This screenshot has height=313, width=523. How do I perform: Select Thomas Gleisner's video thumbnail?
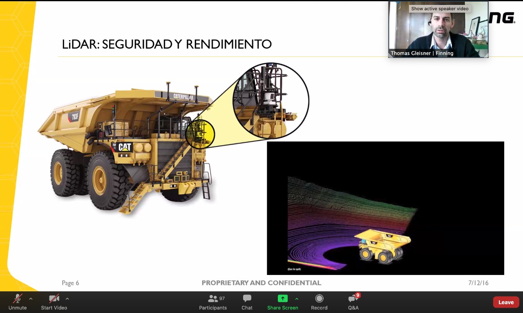(438, 29)
